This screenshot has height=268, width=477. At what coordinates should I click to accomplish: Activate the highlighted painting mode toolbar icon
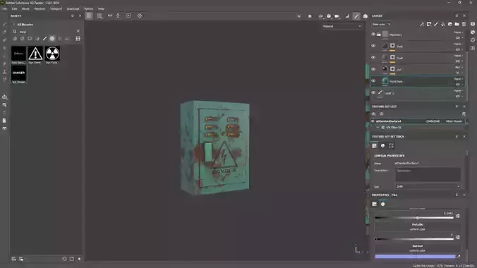click(356, 16)
